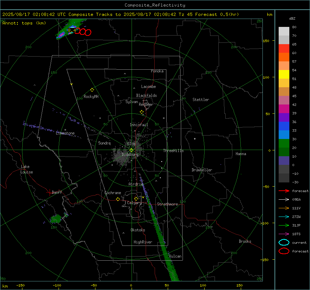Click the Airdrie city label
Viewport: 310px width, 290px height.
(x=136, y=184)
